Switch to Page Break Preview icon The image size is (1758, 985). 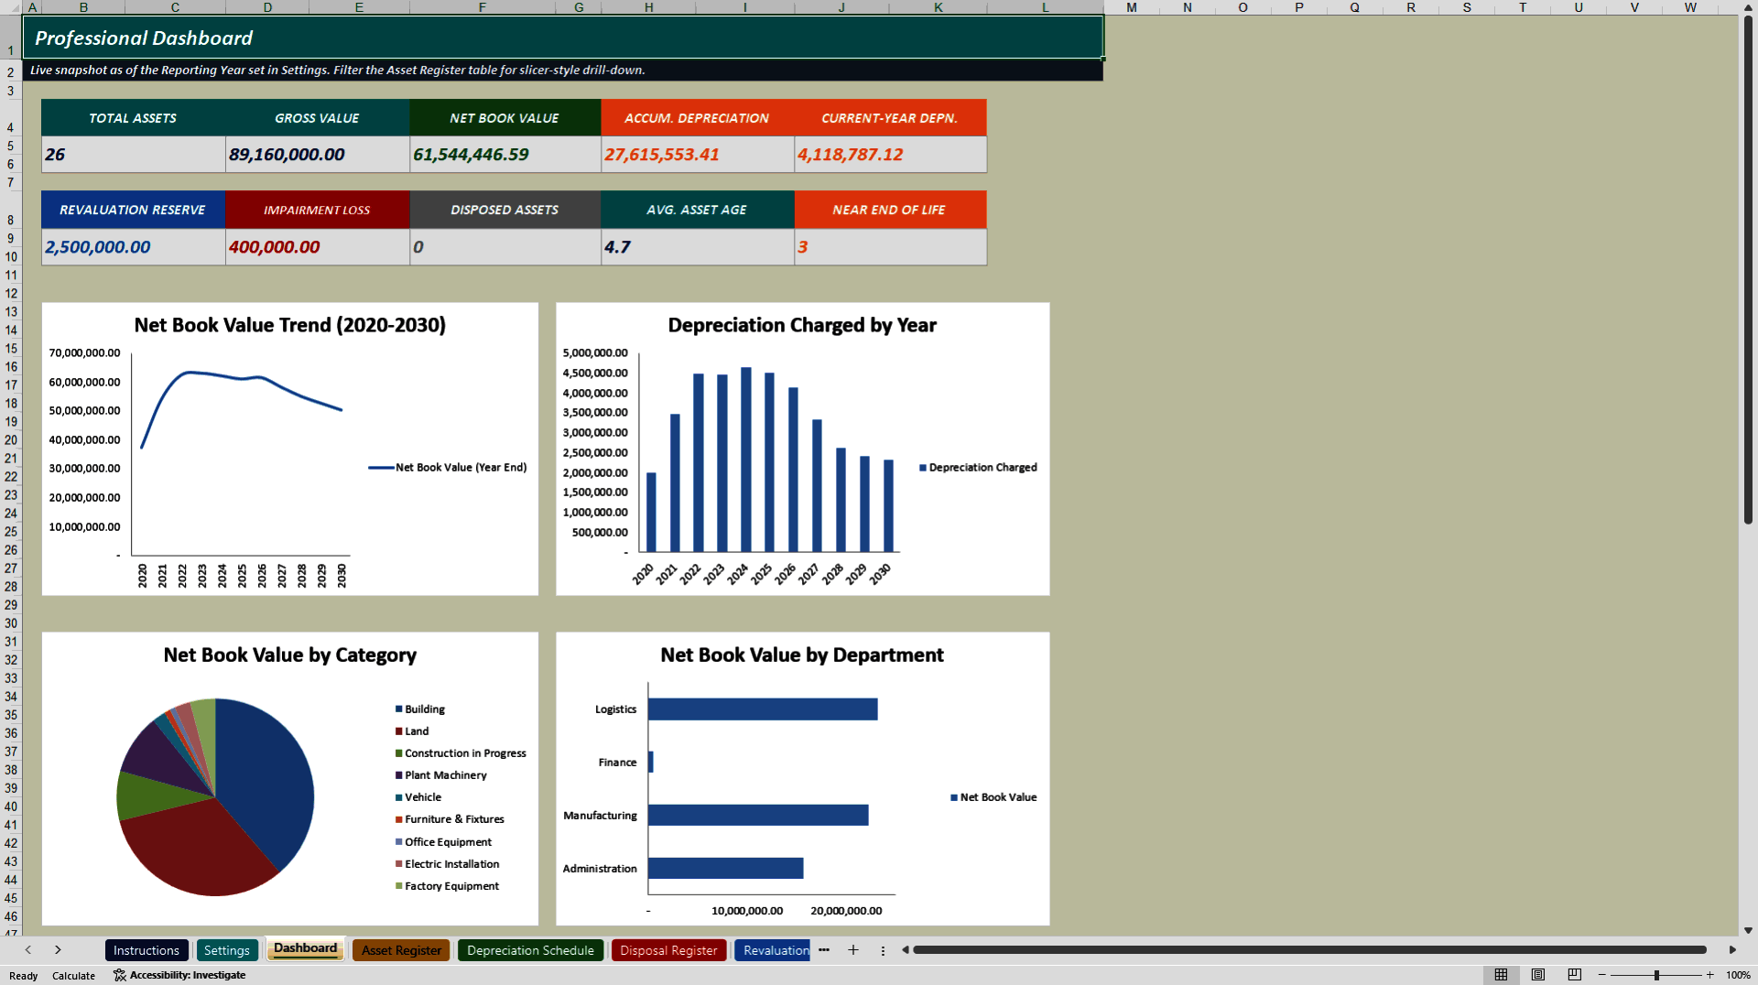1574,975
